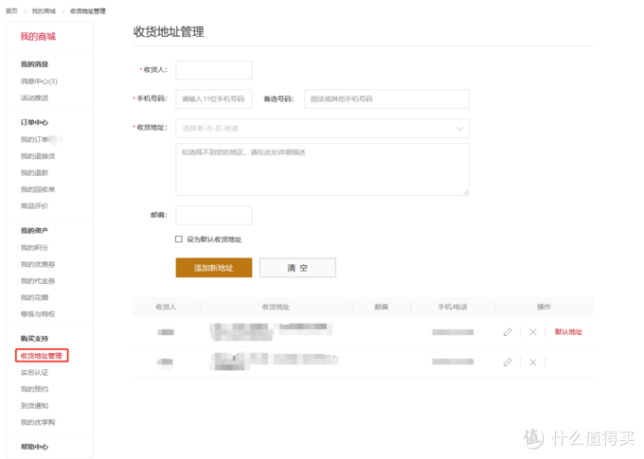Viewport: 644px width, 459px height.
Task: Click the 收货地址 table column header
Action: click(x=276, y=307)
